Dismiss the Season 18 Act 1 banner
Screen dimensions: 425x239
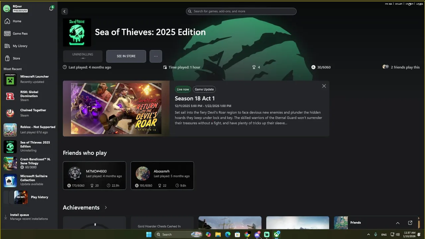324,86
